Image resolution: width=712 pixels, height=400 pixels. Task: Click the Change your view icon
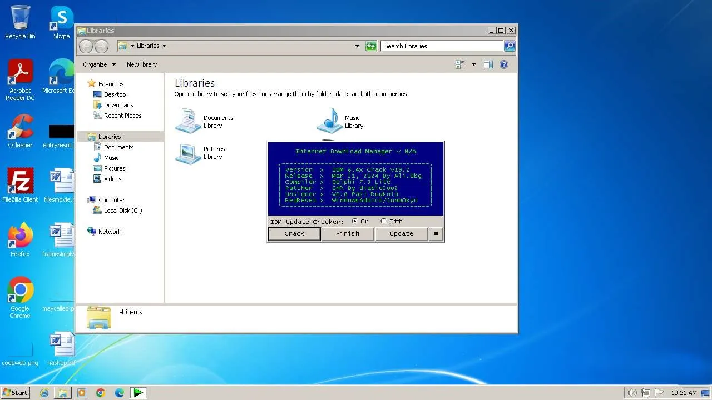click(x=460, y=64)
